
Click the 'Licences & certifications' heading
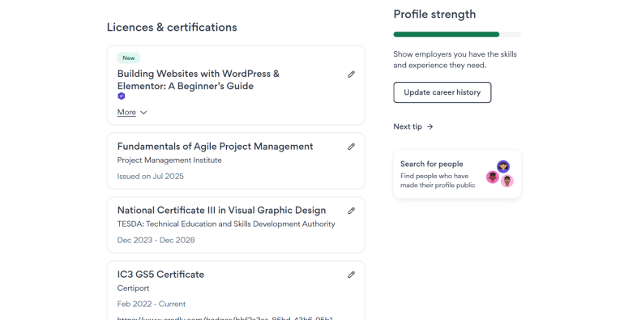pos(172,27)
